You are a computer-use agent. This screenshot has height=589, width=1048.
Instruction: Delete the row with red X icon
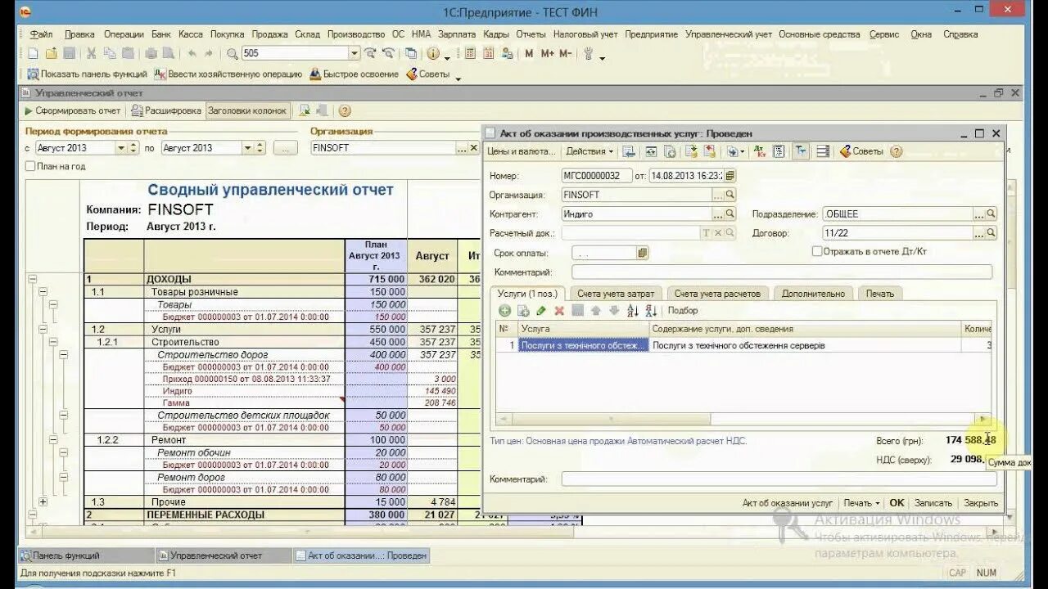(x=559, y=311)
